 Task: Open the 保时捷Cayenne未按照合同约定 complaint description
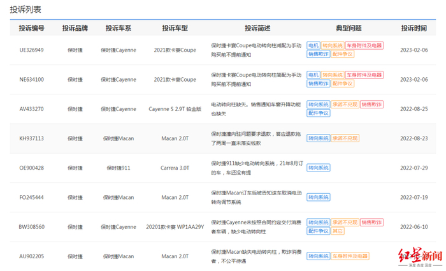click(256, 227)
